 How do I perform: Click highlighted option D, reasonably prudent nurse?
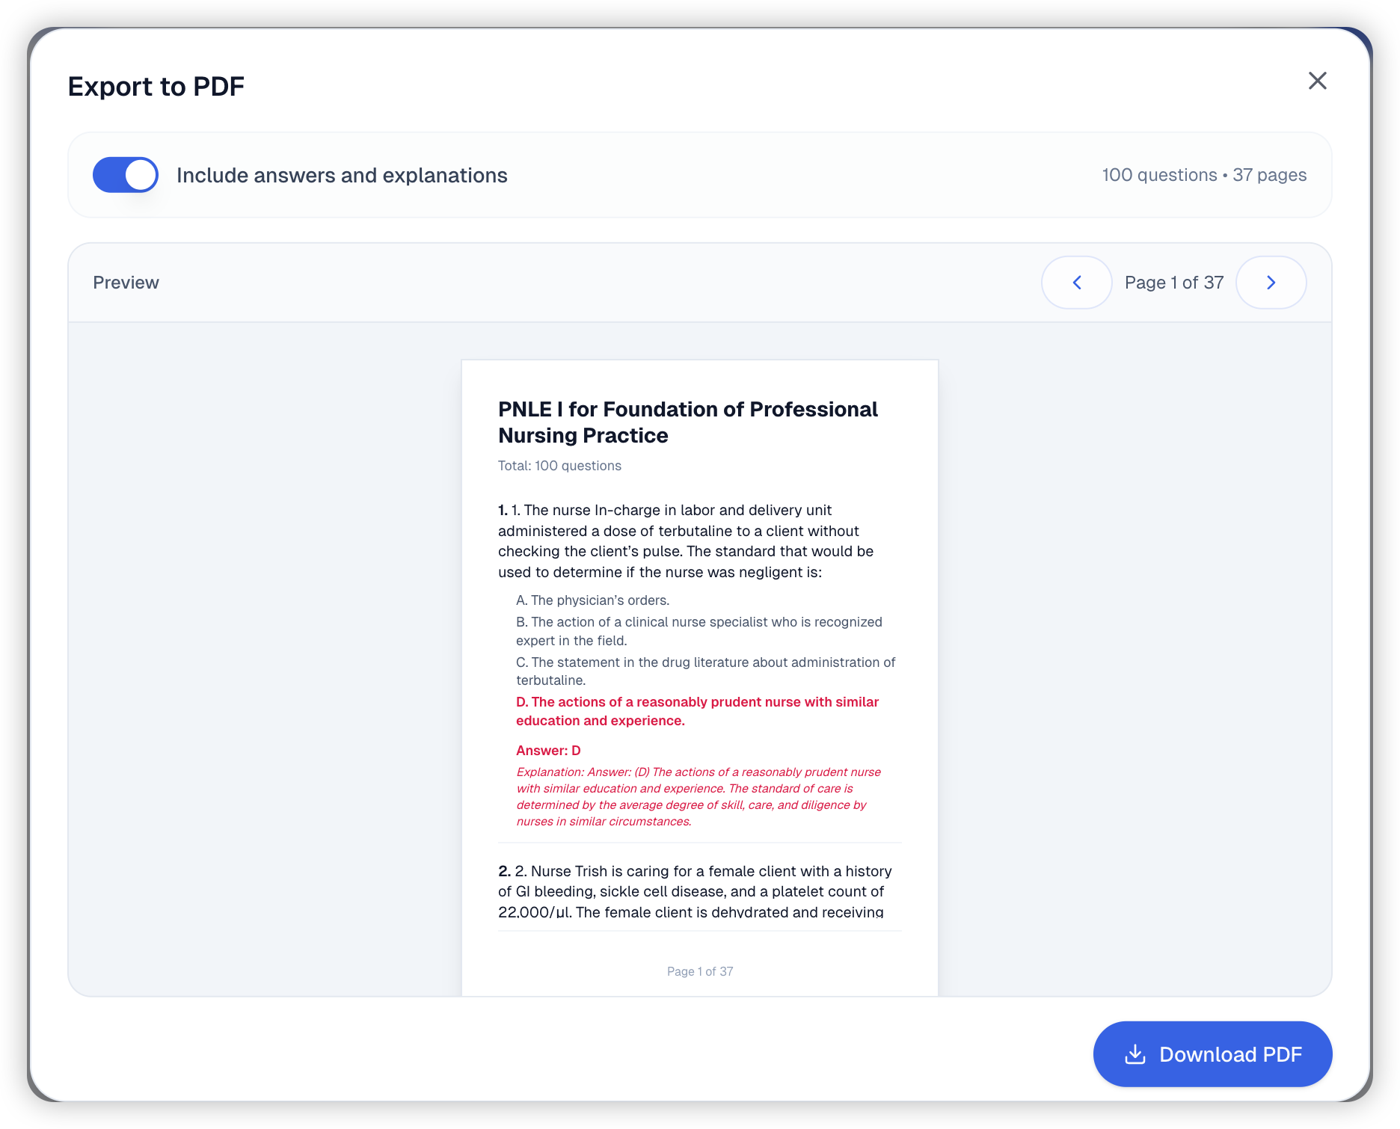click(x=697, y=711)
